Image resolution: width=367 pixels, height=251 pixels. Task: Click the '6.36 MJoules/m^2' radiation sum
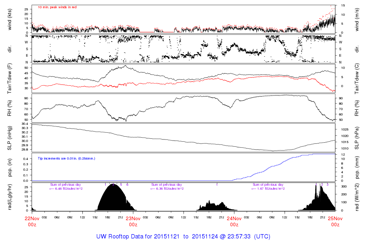[170, 189]
